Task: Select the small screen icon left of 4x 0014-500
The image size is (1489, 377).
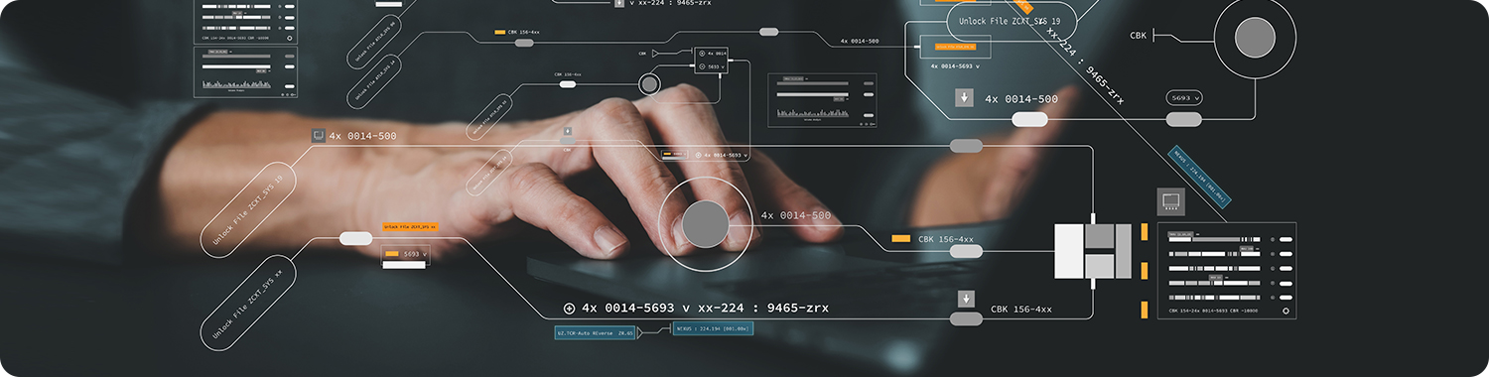Action: (x=319, y=136)
